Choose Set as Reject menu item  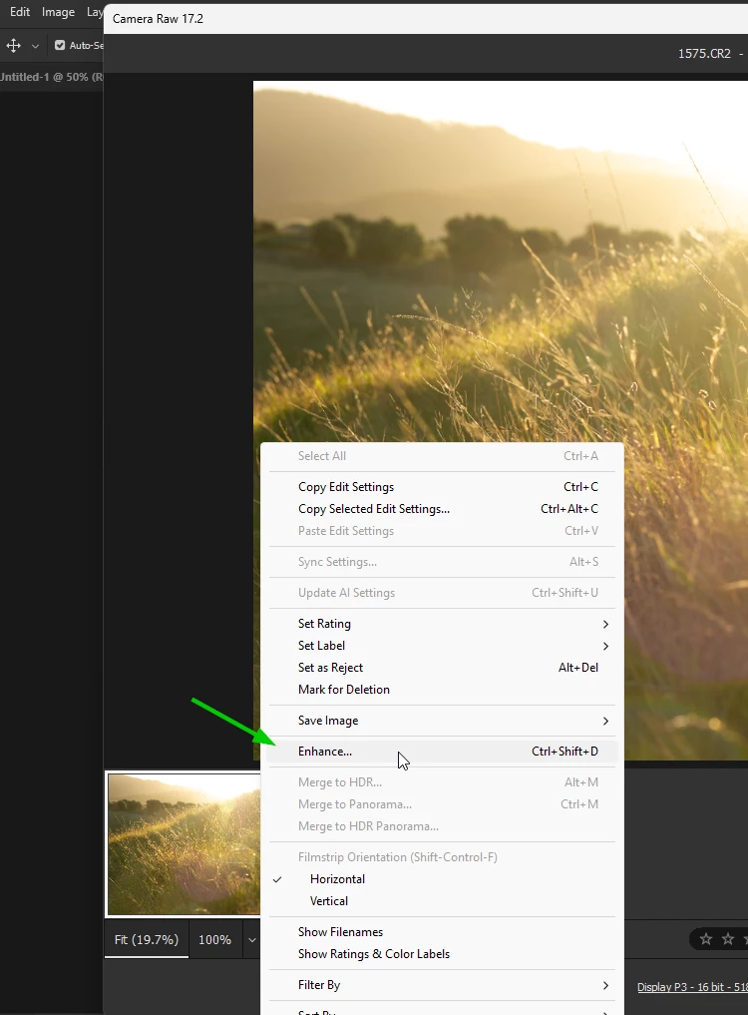(442, 668)
